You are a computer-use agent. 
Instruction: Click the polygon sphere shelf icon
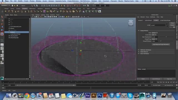(x=6, y=11)
